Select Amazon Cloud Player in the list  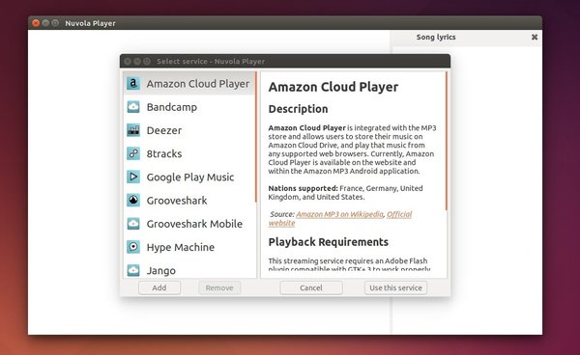click(188, 84)
